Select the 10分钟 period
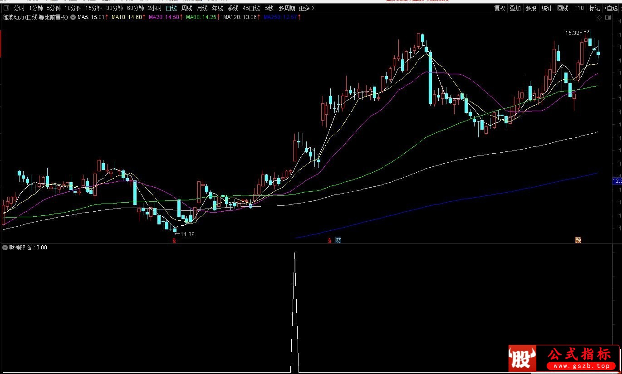 click(73, 8)
